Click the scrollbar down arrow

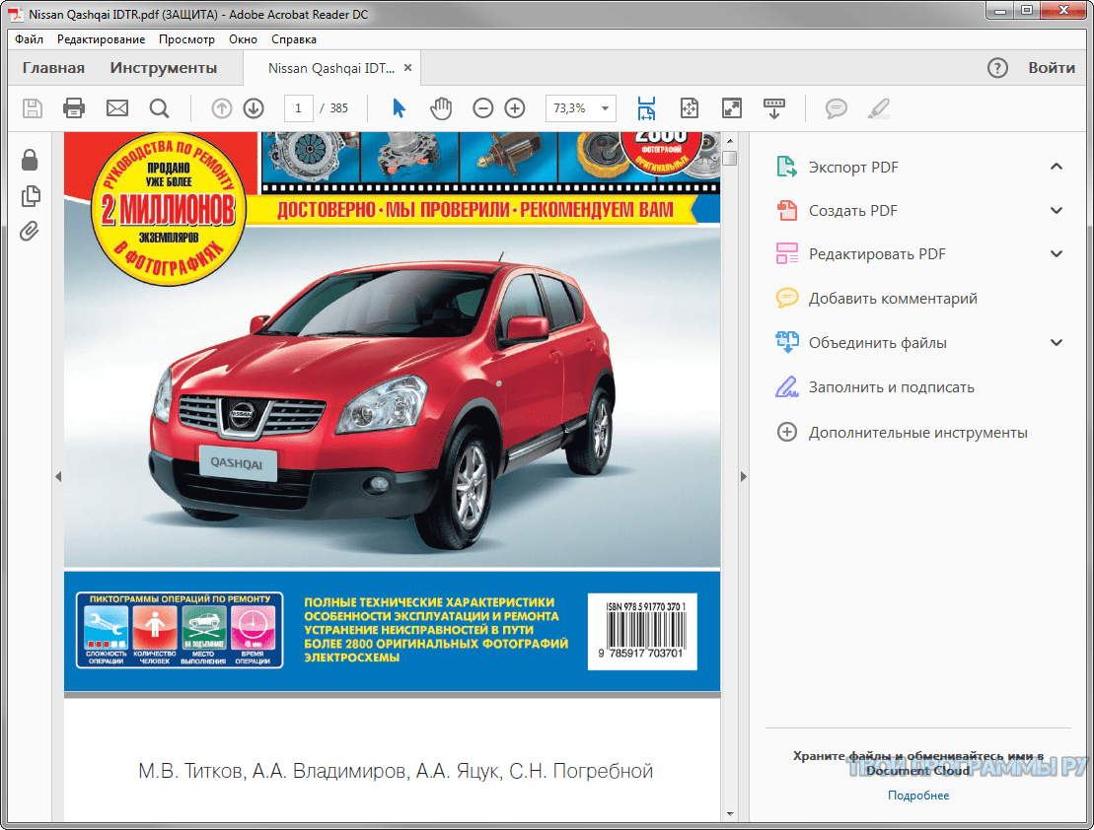(x=730, y=813)
